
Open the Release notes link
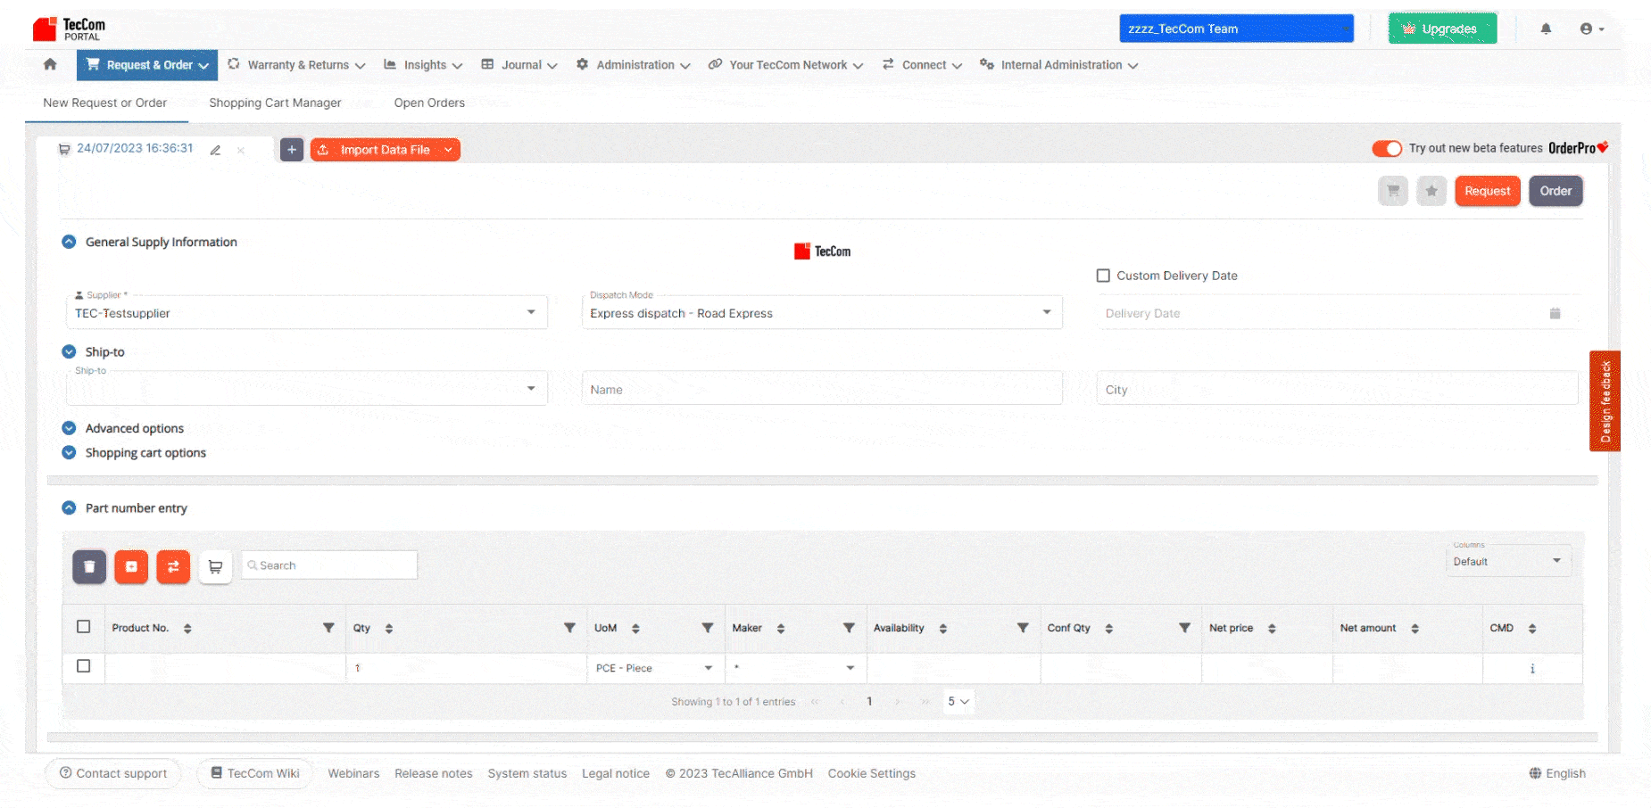434,773
